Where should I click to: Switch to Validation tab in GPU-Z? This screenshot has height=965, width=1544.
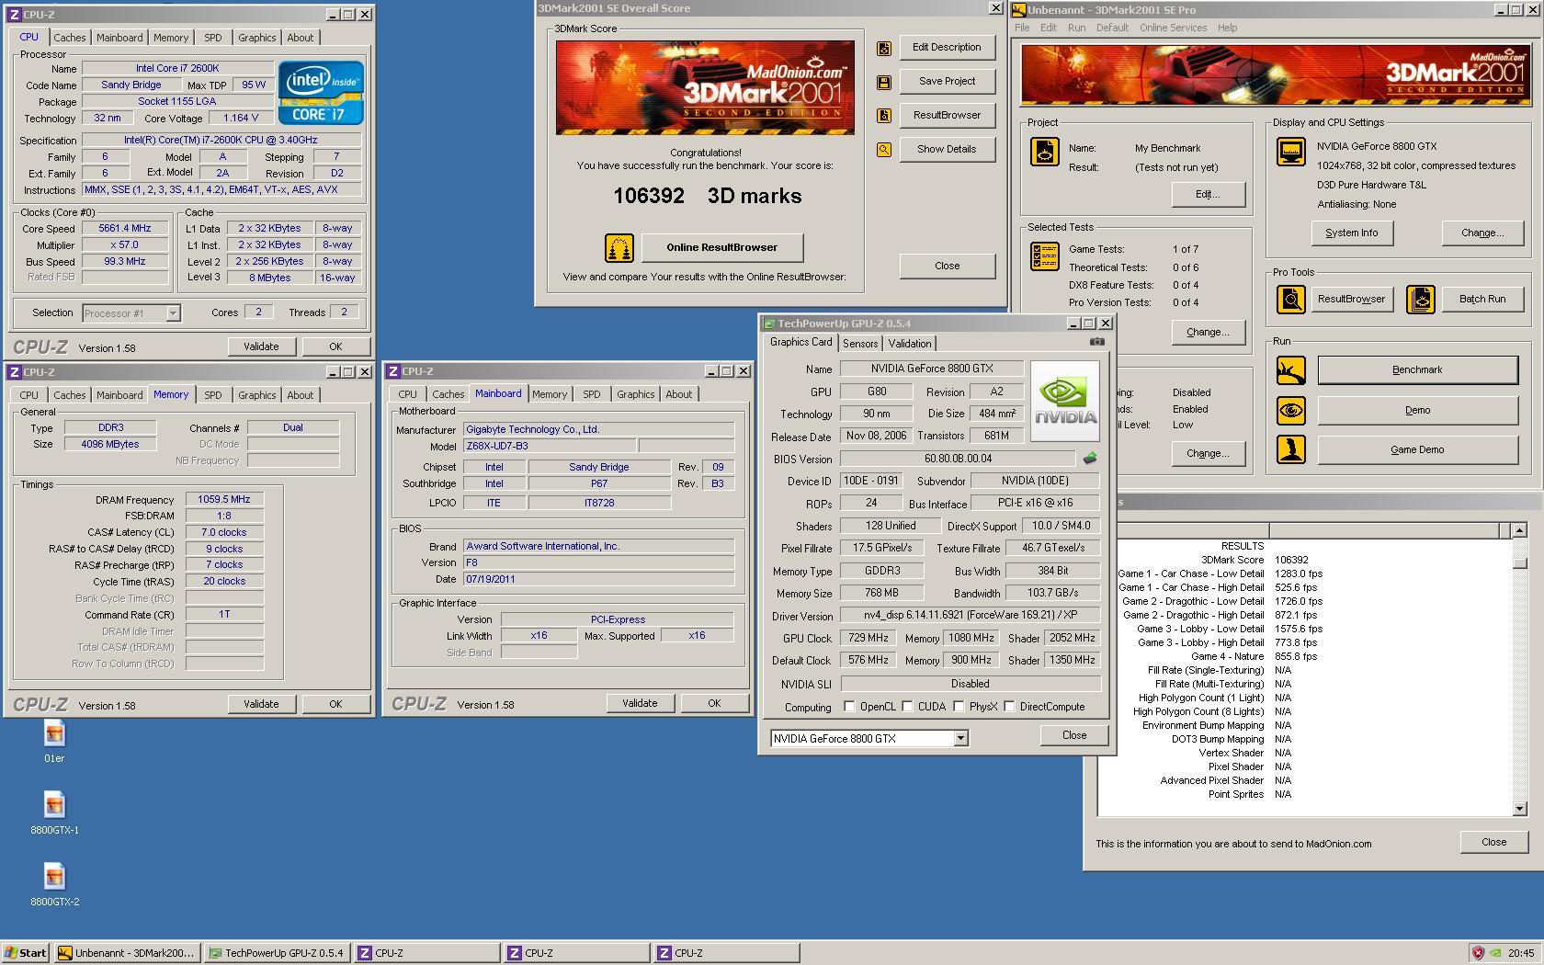pos(910,344)
